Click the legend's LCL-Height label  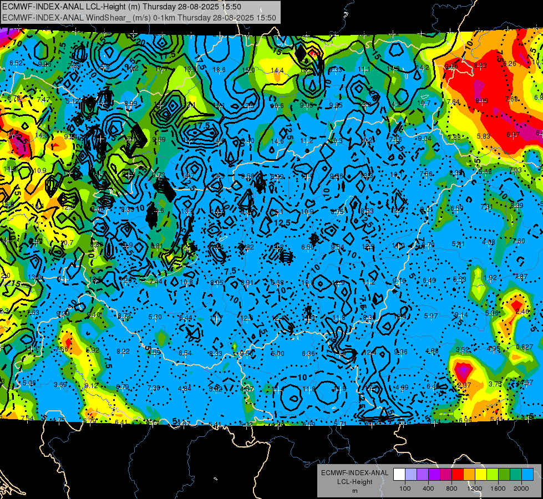click(354, 482)
